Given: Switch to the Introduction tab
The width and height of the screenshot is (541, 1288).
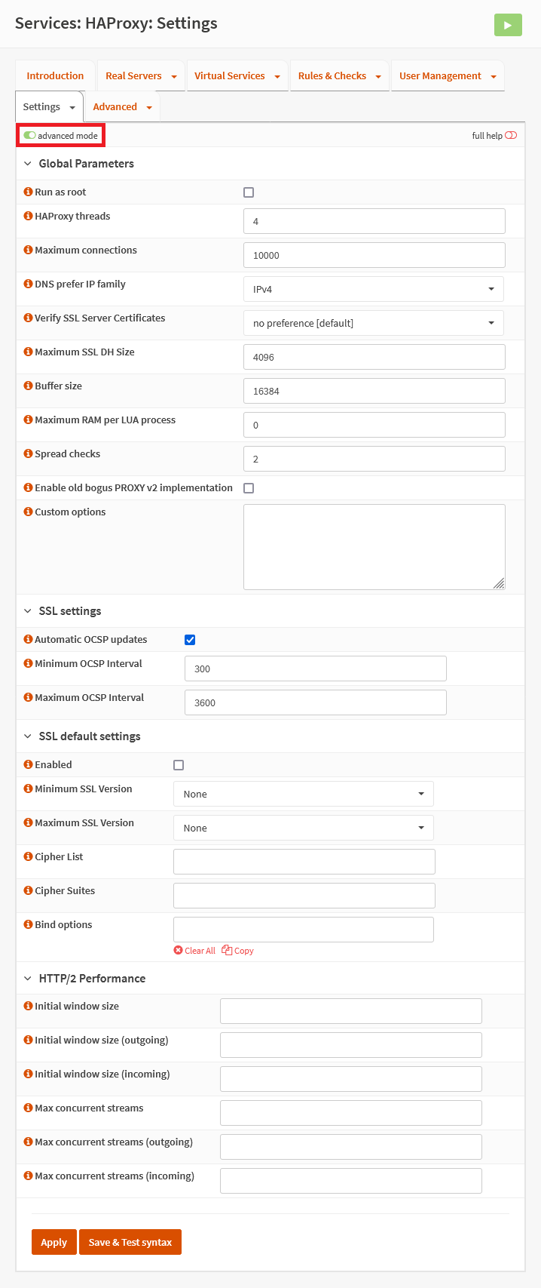Looking at the screenshot, I should [x=55, y=76].
